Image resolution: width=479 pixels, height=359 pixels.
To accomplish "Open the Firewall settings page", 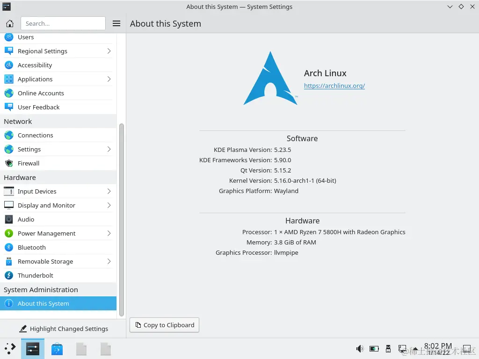I will [x=29, y=163].
